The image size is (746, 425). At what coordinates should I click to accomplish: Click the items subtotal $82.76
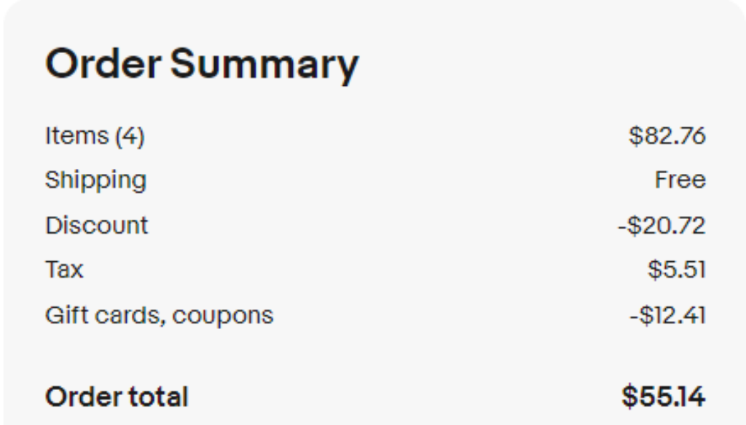(667, 136)
